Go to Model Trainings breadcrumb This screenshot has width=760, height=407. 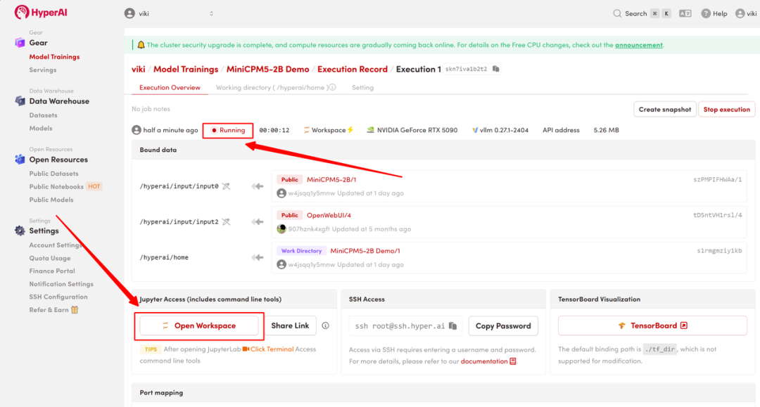click(186, 69)
